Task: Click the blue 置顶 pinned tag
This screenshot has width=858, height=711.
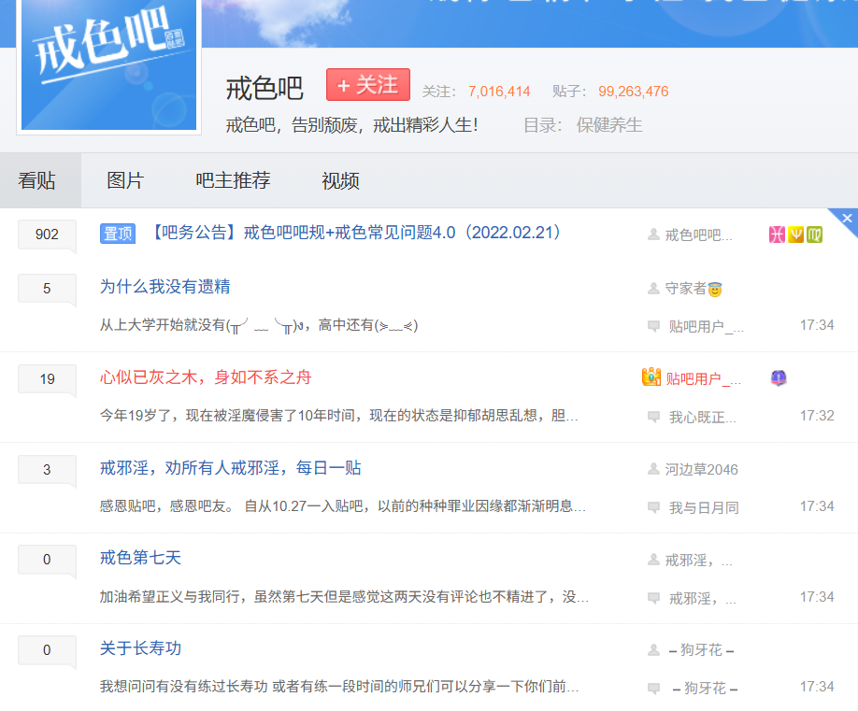Action: (118, 234)
